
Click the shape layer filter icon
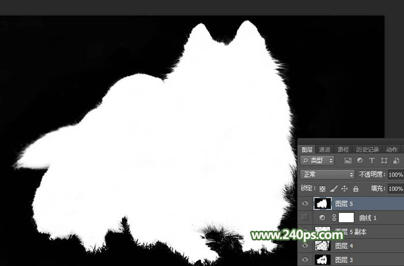(x=383, y=160)
